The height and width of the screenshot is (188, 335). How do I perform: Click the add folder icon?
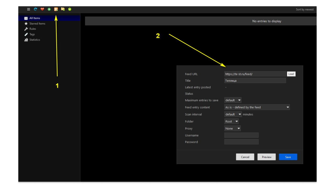click(63, 9)
